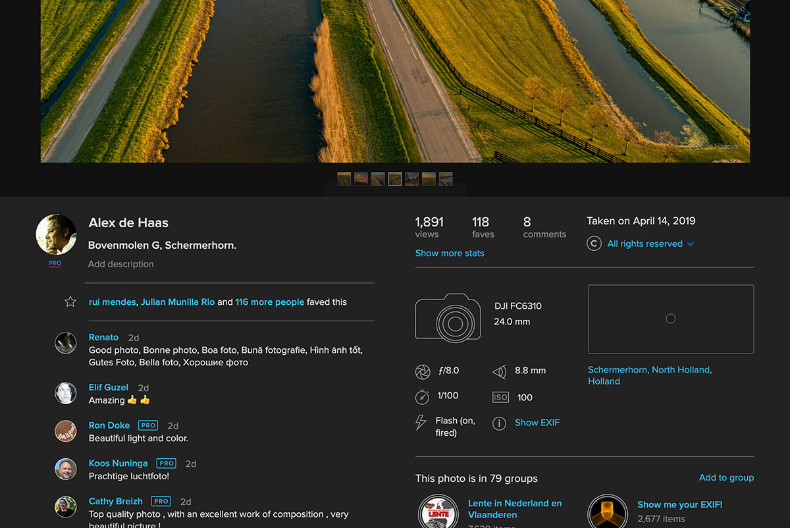Image resolution: width=790 pixels, height=528 pixels.
Task: Click the Lente in Nederland group icon
Action: 438,511
